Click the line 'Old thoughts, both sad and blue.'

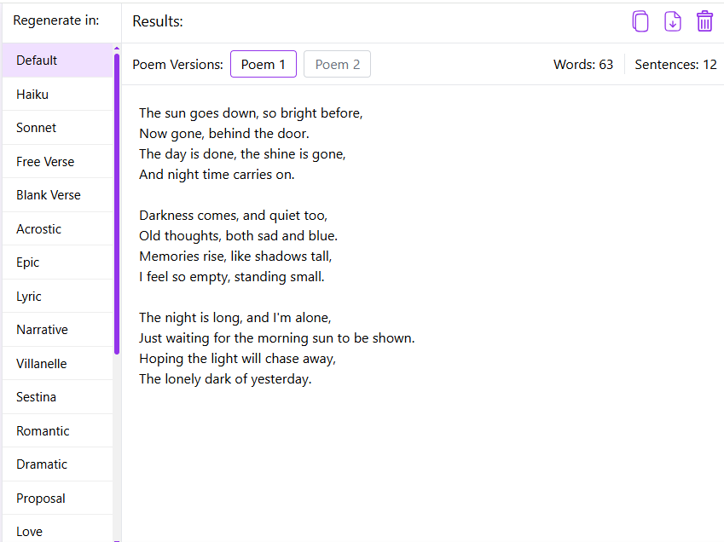[238, 236]
